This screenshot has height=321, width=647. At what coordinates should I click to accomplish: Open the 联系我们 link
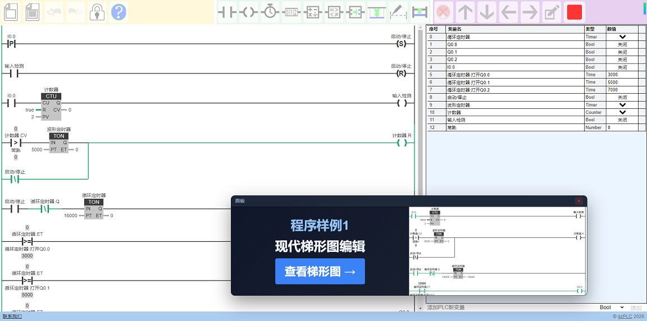click(x=12, y=317)
